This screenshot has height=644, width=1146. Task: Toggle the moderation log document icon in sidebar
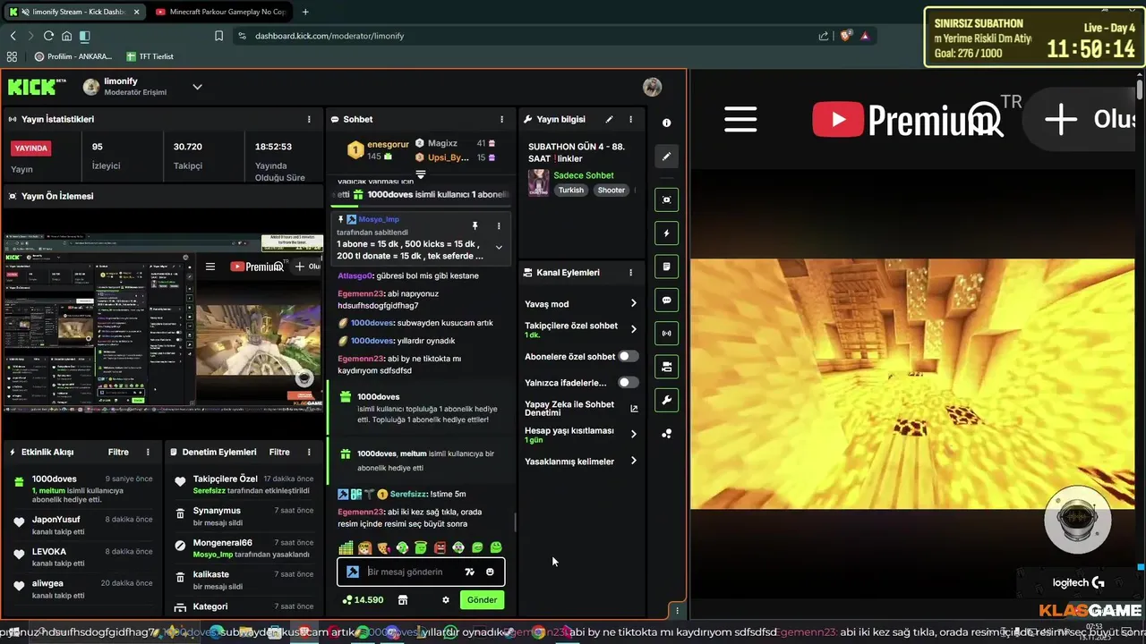[x=666, y=267]
